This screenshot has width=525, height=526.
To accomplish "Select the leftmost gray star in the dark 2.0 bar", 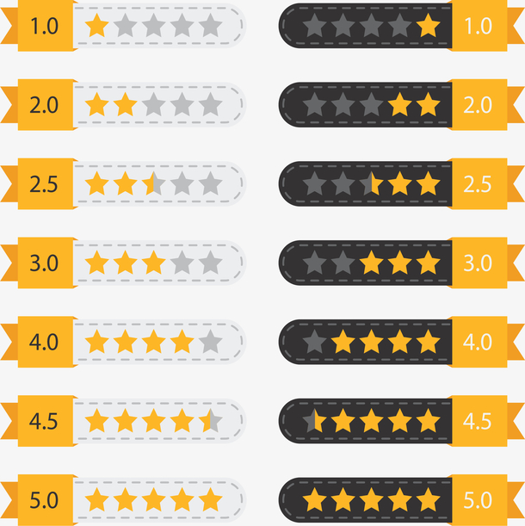I will pyautogui.click(x=315, y=105).
